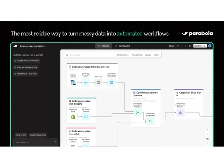Select the second Combine tables step (WMS data)
The height and width of the screenshot is (168, 224).
tap(150, 121)
